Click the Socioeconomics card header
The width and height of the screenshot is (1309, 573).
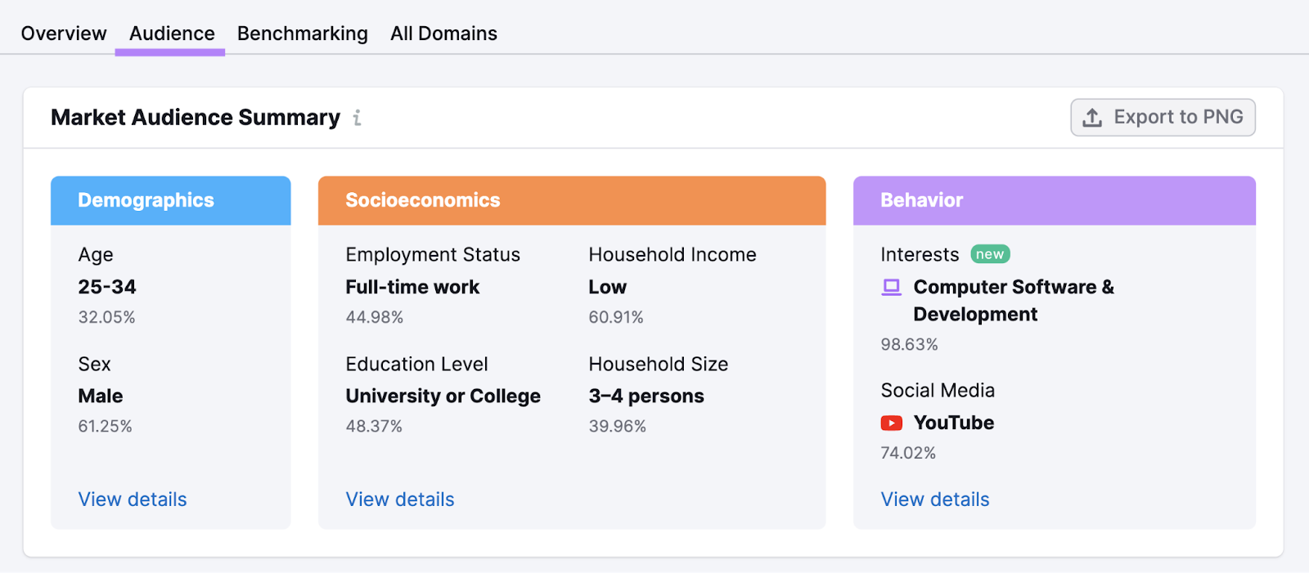[572, 200]
